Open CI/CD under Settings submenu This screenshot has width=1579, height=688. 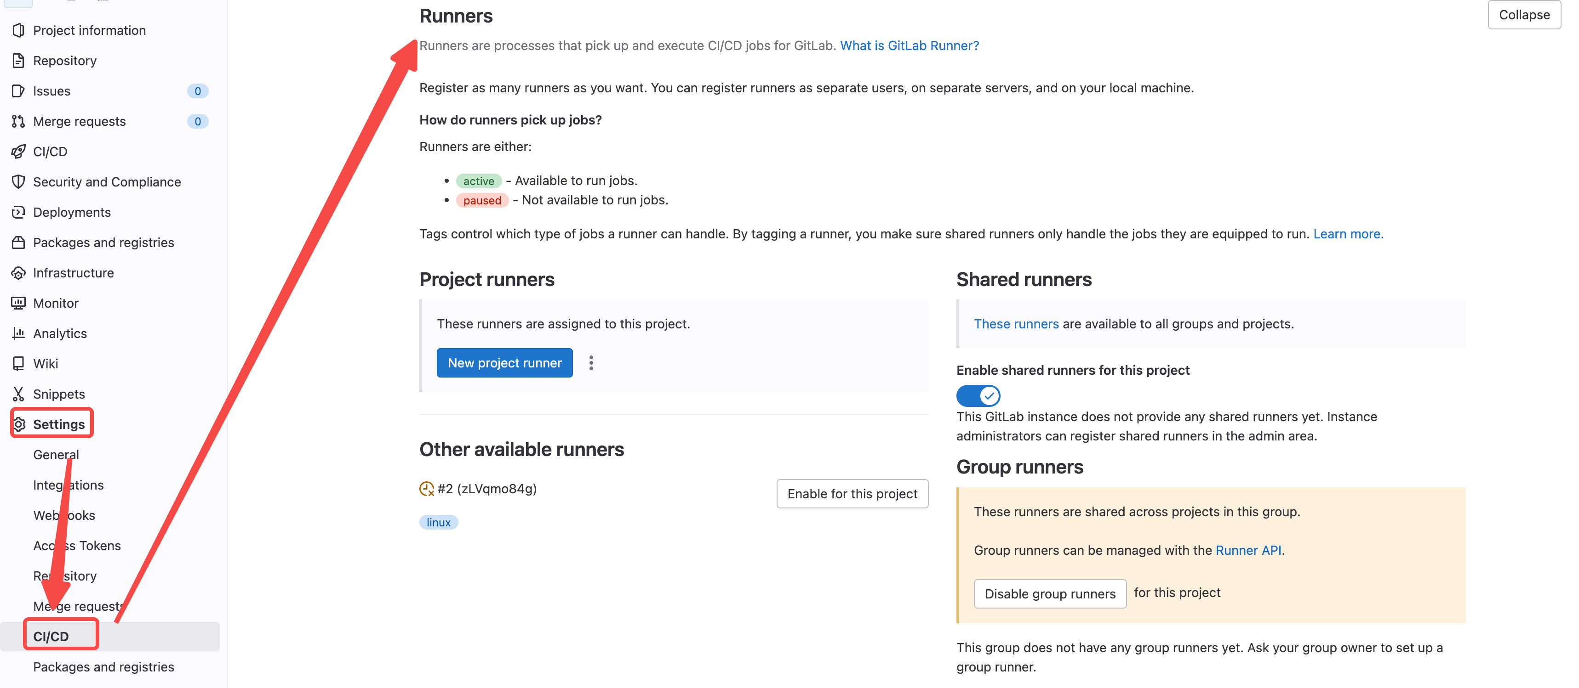51,636
